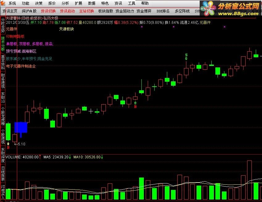This screenshot has height=202, width=262.
Task: Open the 系统 menu
Action: point(12,3)
